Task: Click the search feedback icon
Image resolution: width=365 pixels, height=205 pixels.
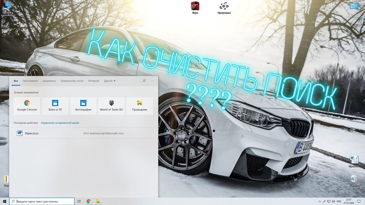Action: 144,81
